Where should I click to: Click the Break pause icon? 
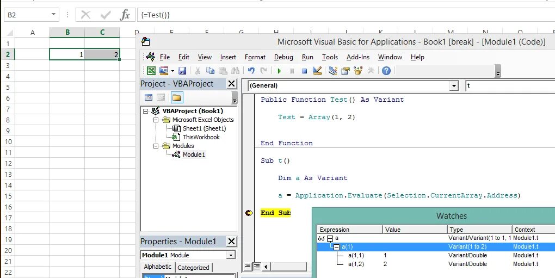292,71
